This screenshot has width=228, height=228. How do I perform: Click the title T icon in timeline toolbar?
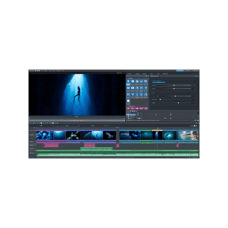coord(36,123)
